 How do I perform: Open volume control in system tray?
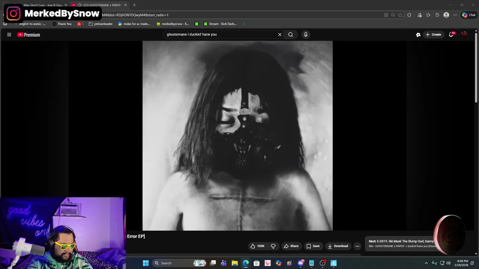pos(448,263)
